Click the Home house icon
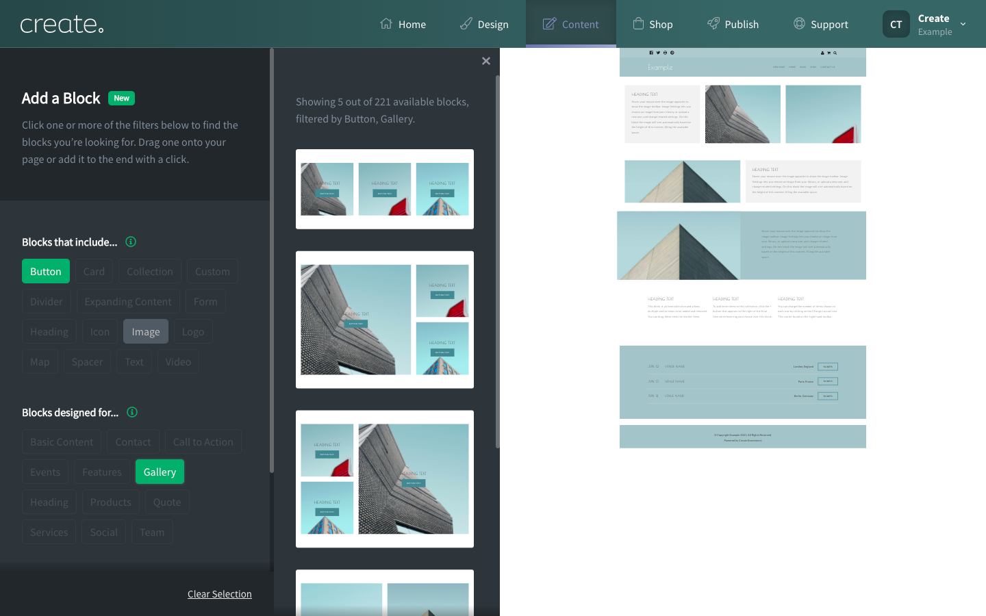 tap(386, 23)
